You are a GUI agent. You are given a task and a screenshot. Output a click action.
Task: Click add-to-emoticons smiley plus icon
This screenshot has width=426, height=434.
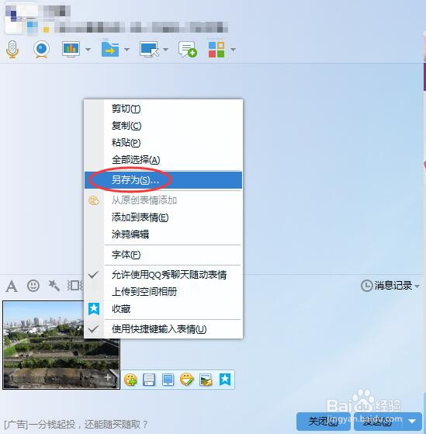pyautogui.click(x=130, y=380)
